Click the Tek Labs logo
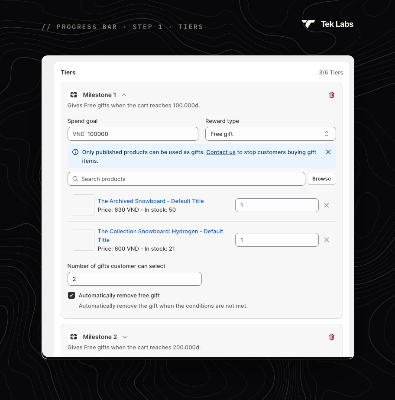This screenshot has width=395, height=400. (x=327, y=24)
